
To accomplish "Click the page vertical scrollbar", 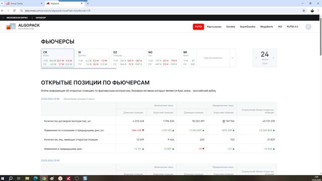I will tap(320, 37).
